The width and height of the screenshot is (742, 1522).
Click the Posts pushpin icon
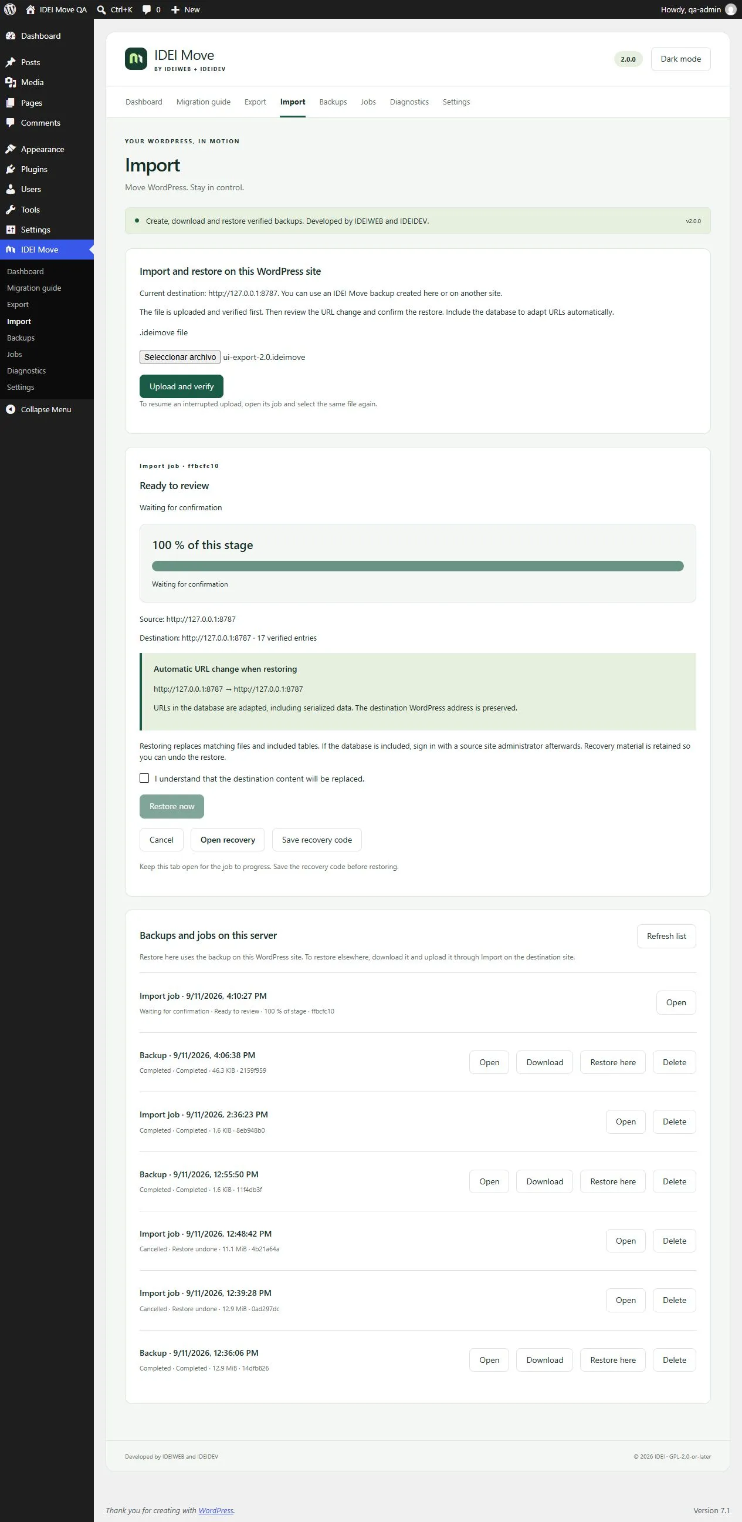pyautogui.click(x=11, y=62)
